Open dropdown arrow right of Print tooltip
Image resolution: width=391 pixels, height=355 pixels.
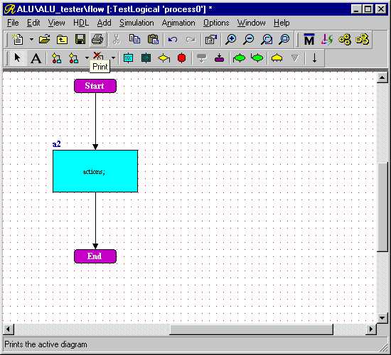113,58
